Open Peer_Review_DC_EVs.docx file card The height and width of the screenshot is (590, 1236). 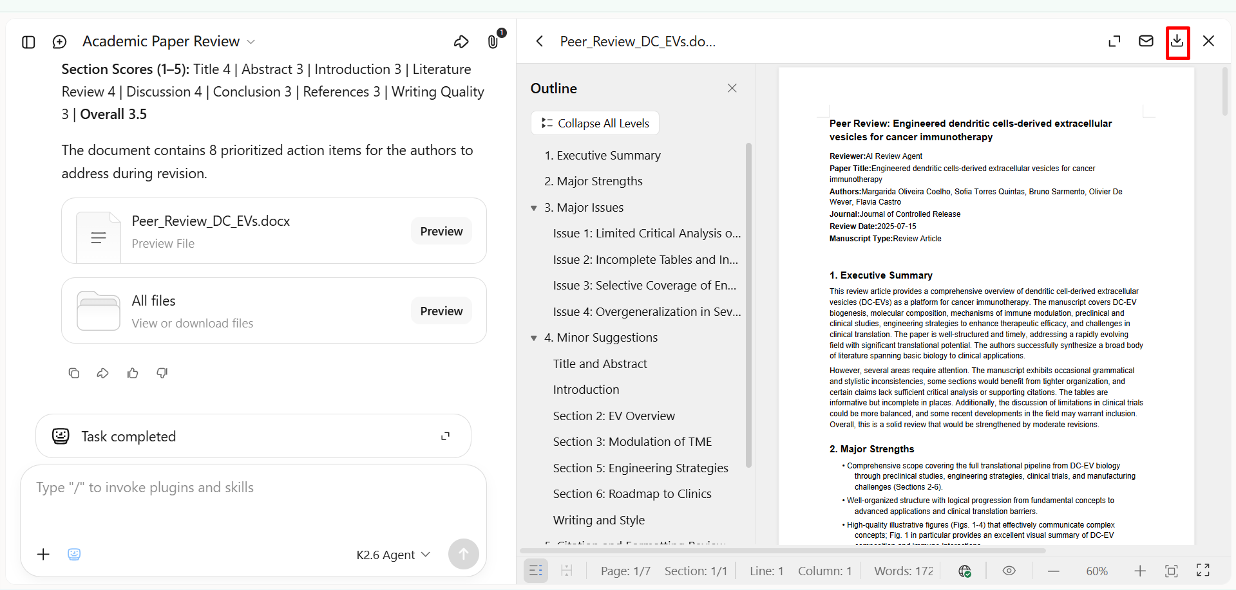tap(274, 230)
